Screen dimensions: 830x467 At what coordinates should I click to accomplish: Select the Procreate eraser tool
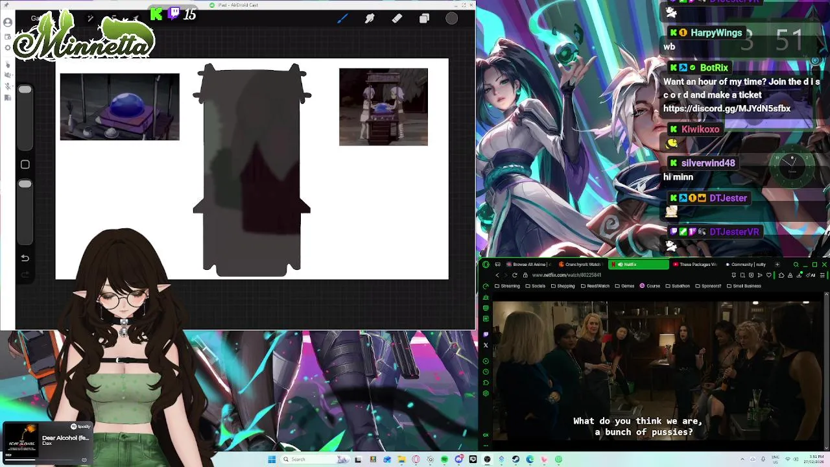397,18
